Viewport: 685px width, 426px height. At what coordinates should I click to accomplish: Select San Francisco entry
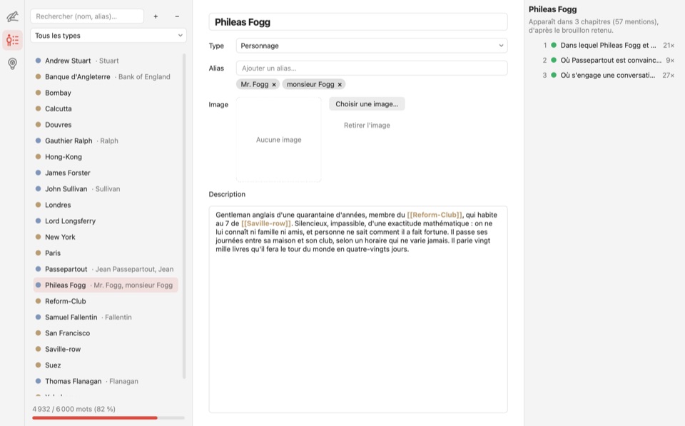106,333
